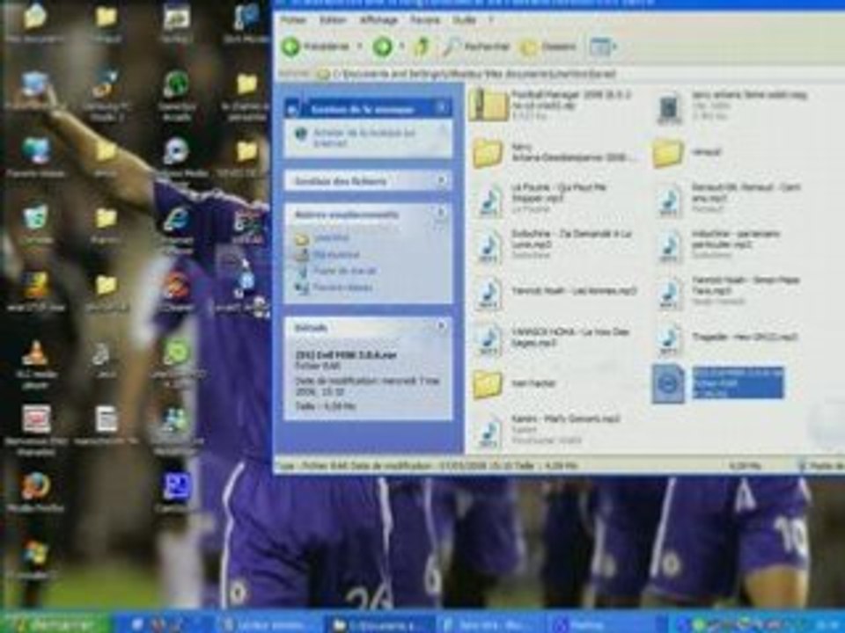Select the La Fouine mp3 file
This screenshot has width=845, height=633.
[x=541, y=199]
